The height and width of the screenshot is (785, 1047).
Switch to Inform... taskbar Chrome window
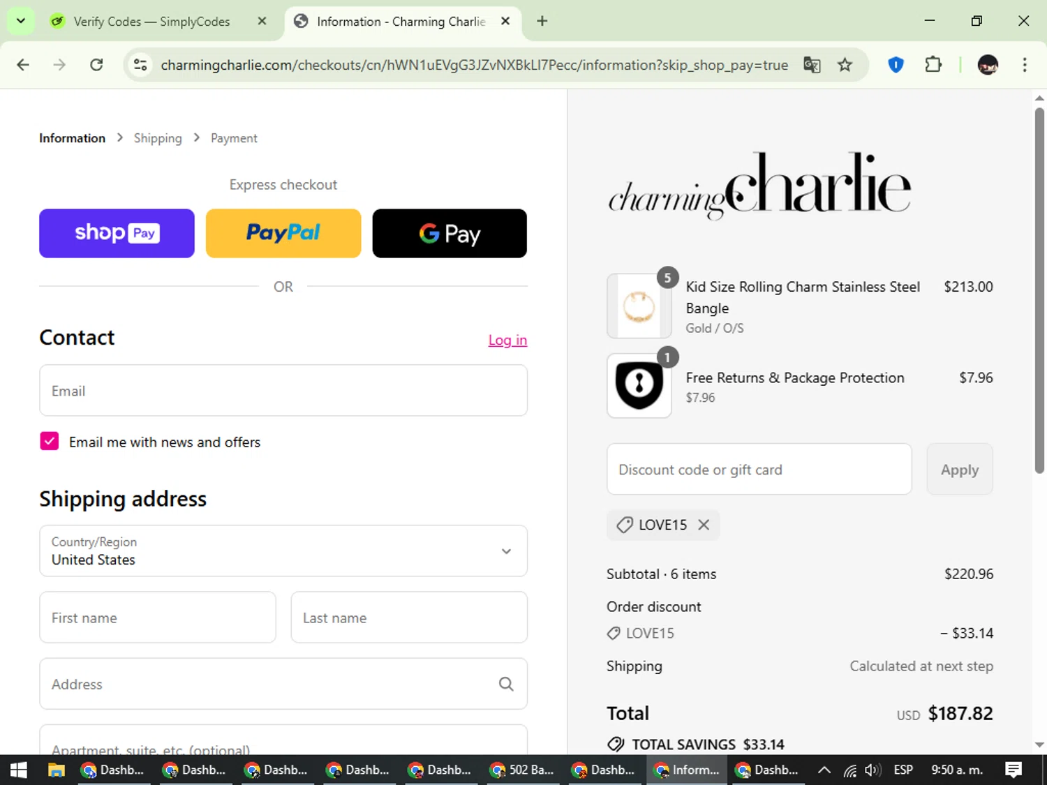pyautogui.click(x=686, y=770)
